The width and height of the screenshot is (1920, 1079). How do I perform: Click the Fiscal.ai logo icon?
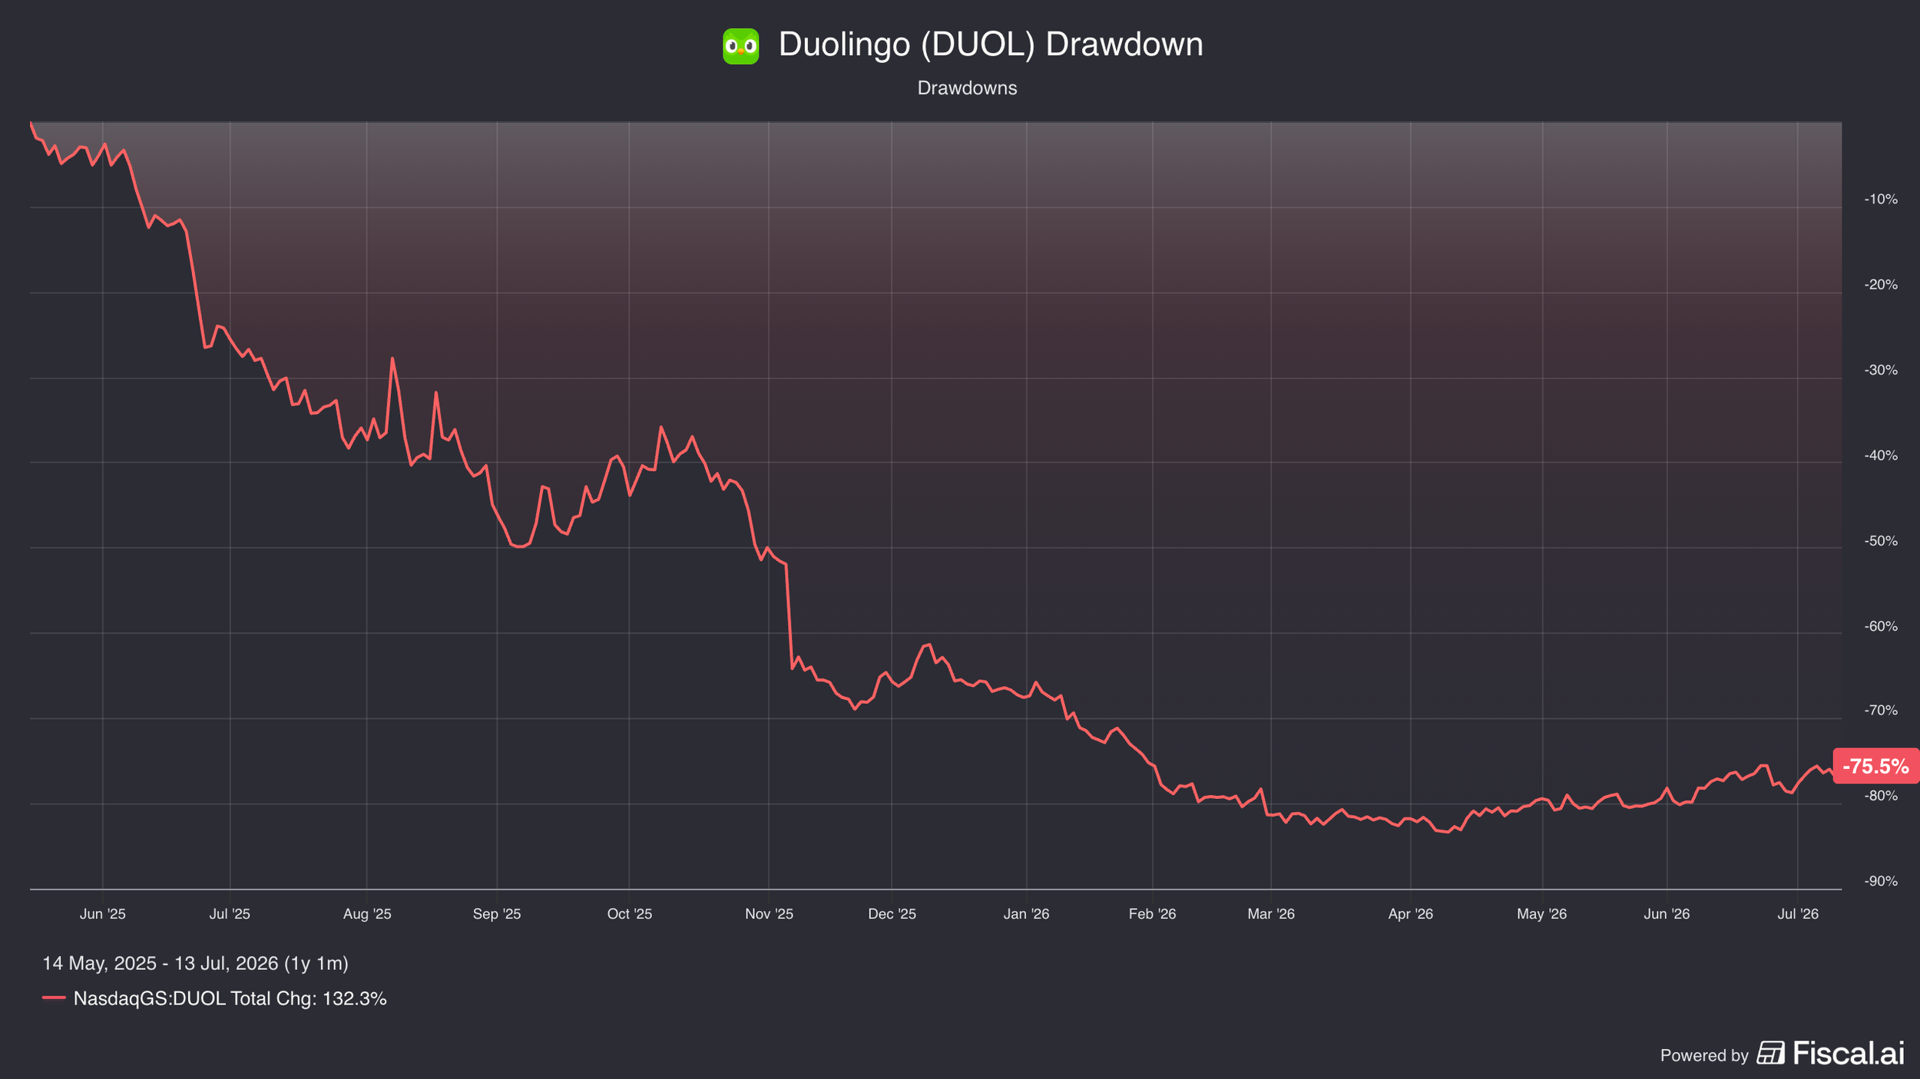coord(1770,1053)
